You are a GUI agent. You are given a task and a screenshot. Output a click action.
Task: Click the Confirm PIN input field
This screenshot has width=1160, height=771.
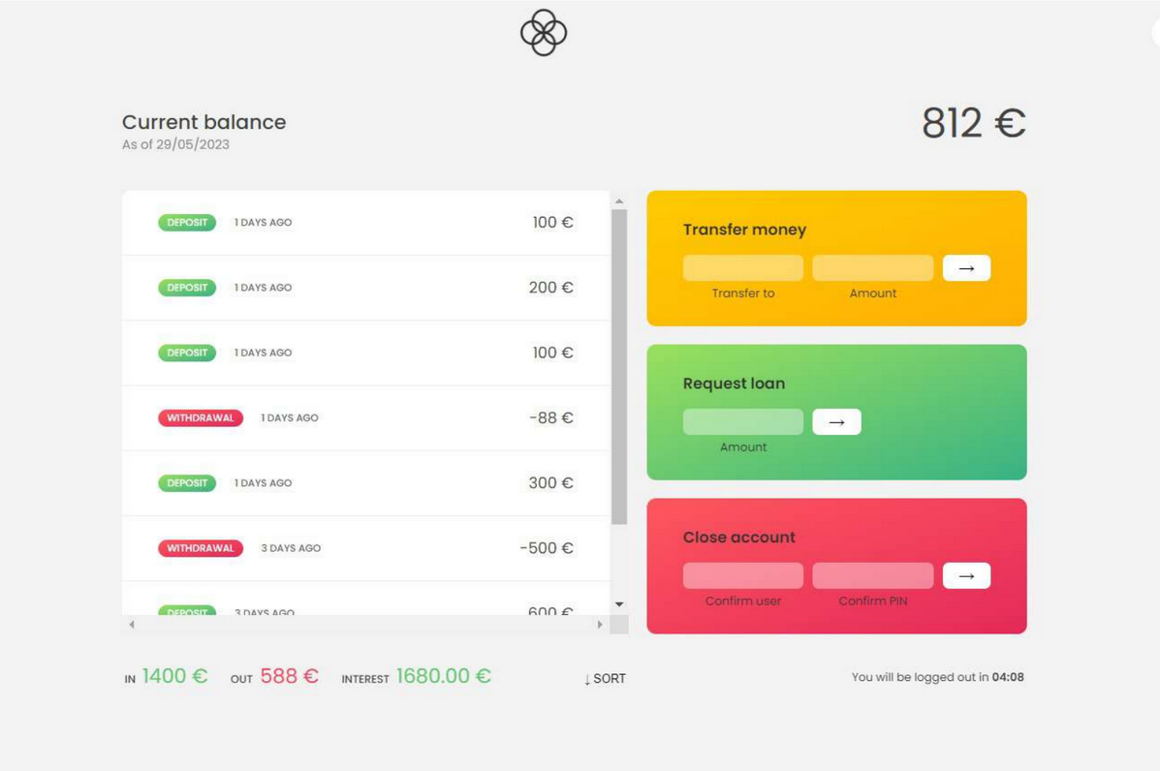pyautogui.click(x=871, y=574)
